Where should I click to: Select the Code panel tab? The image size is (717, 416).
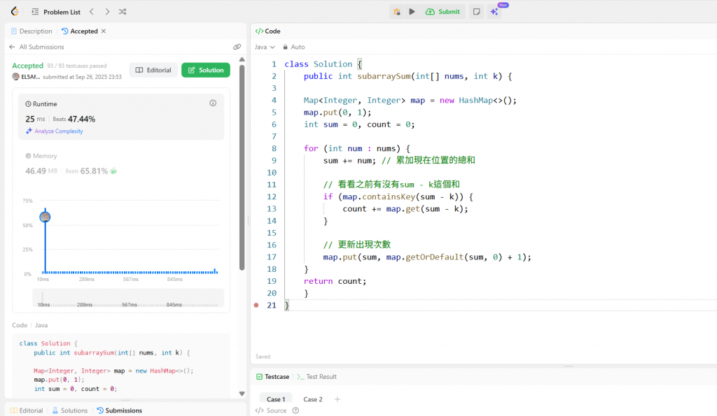pyautogui.click(x=268, y=31)
